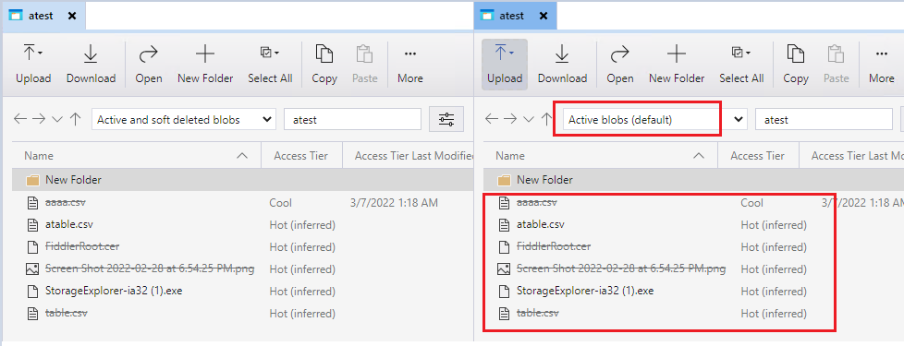Open the 'Active blobs (default)' dropdown
This screenshot has width=904, height=346.
point(655,120)
